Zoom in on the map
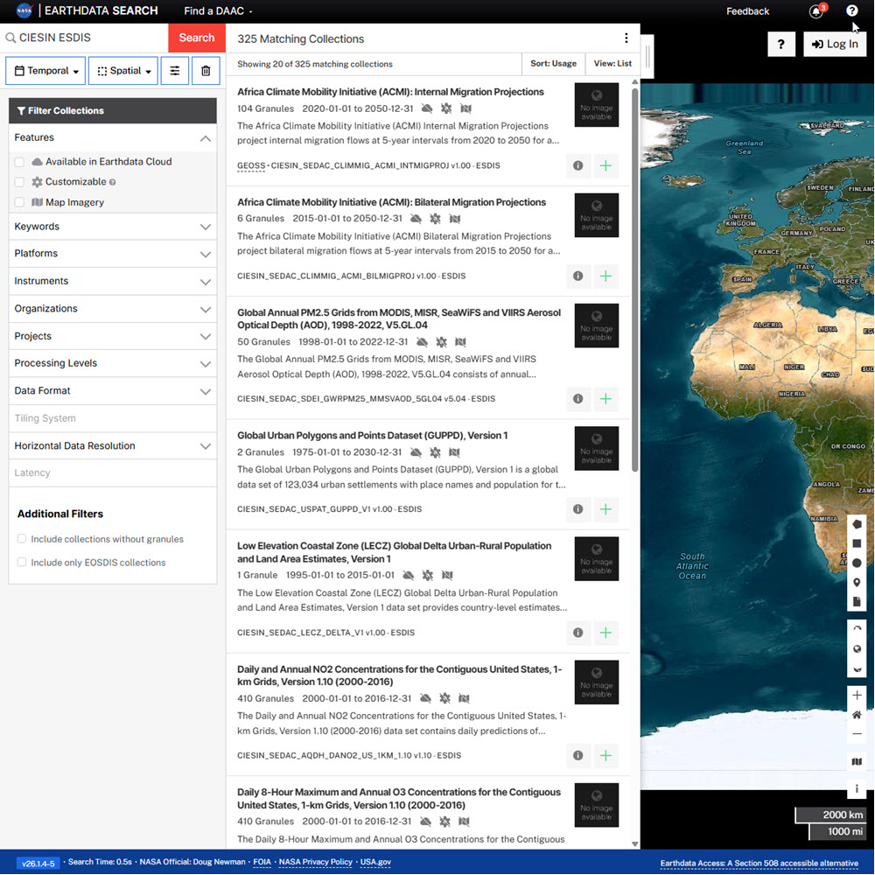This screenshot has width=875, height=875. pyautogui.click(x=857, y=696)
